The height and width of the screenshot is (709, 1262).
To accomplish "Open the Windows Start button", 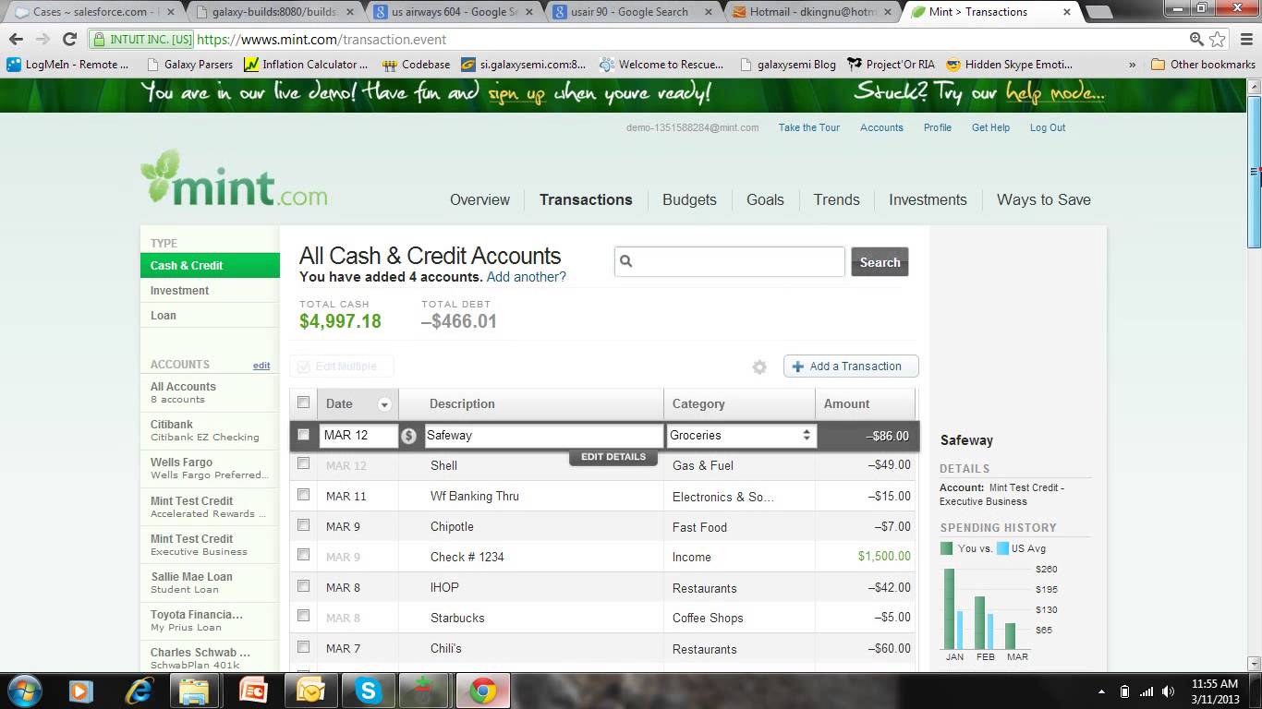I will (x=23, y=691).
